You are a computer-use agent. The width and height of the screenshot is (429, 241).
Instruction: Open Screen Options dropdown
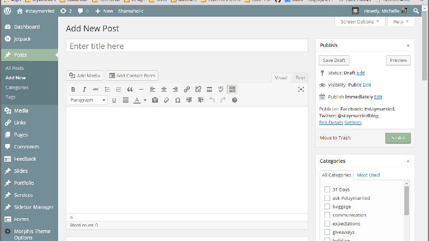360,22
